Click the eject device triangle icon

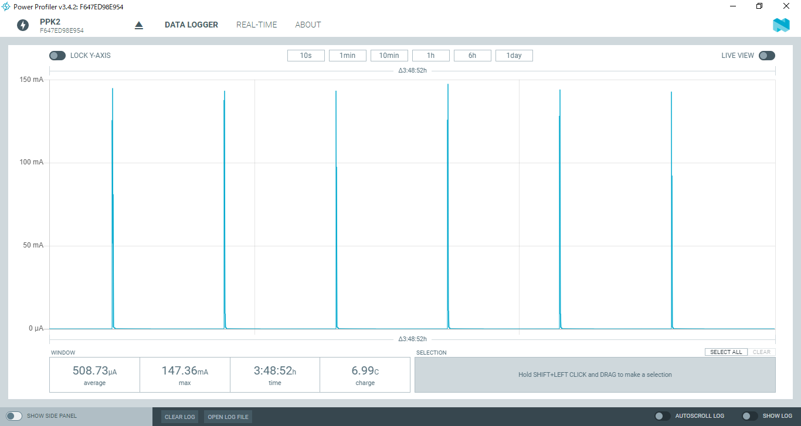point(139,25)
